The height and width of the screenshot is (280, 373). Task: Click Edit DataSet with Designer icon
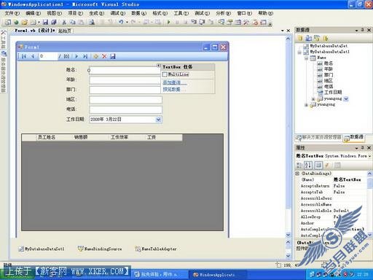point(309,38)
